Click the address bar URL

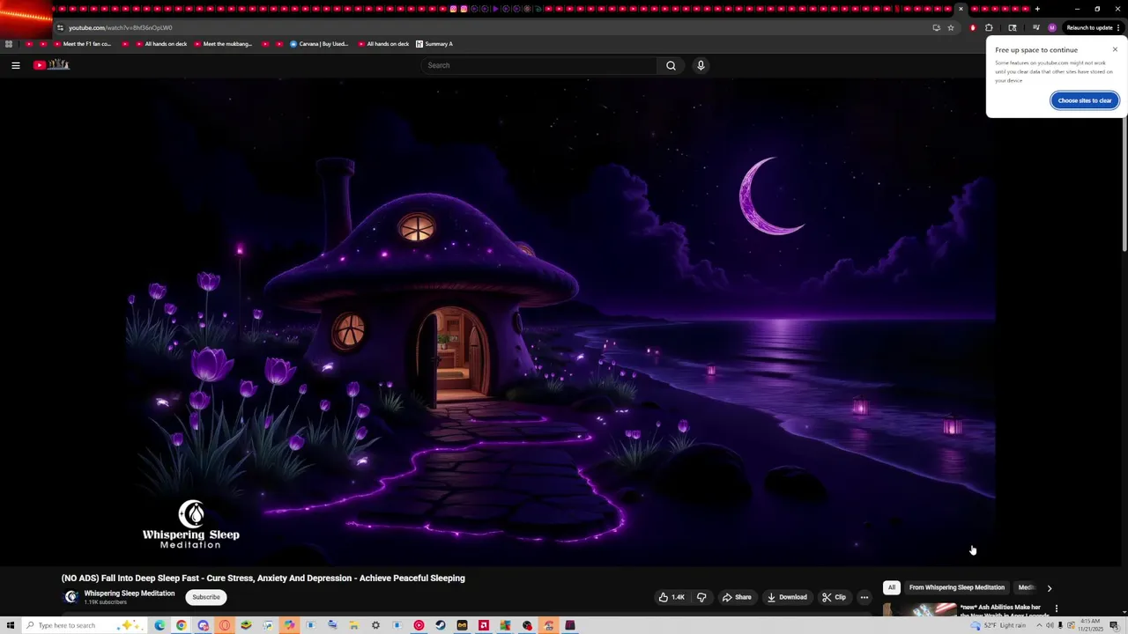click(x=120, y=27)
